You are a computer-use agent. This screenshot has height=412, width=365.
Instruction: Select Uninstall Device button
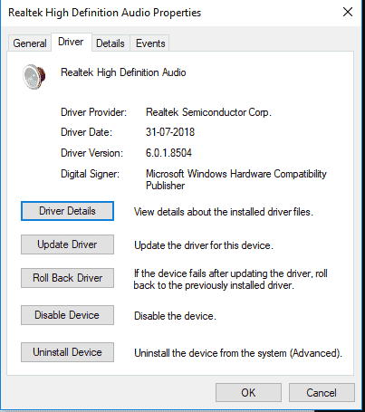[x=67, y=352]
